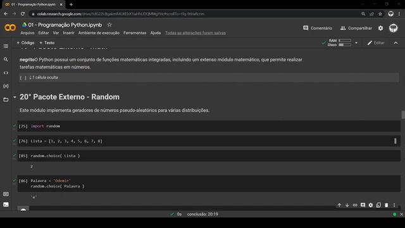The height and width of the screenshot is (228, 405).
Task: Open the Inserir menu
Action: [68, 33]
